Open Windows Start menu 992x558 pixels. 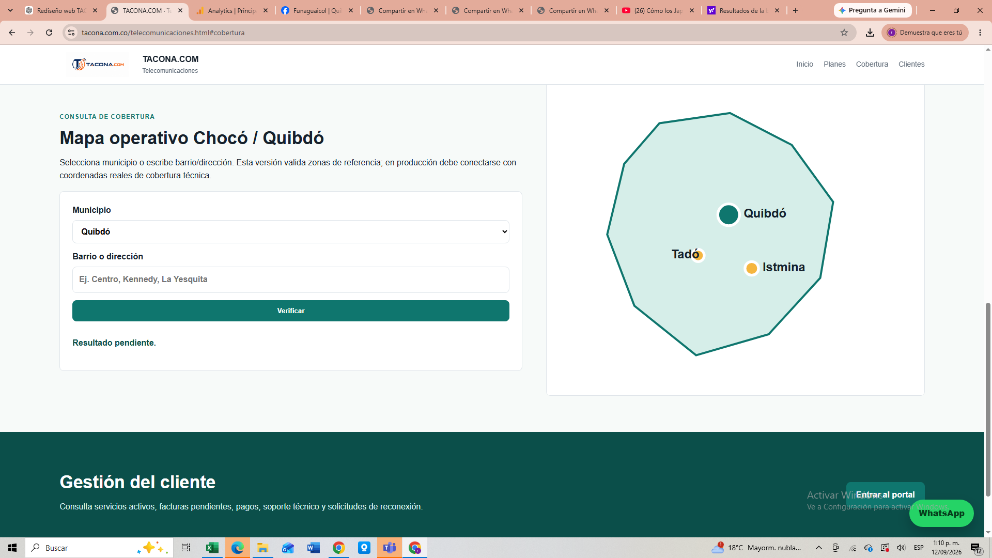(12, 548)
